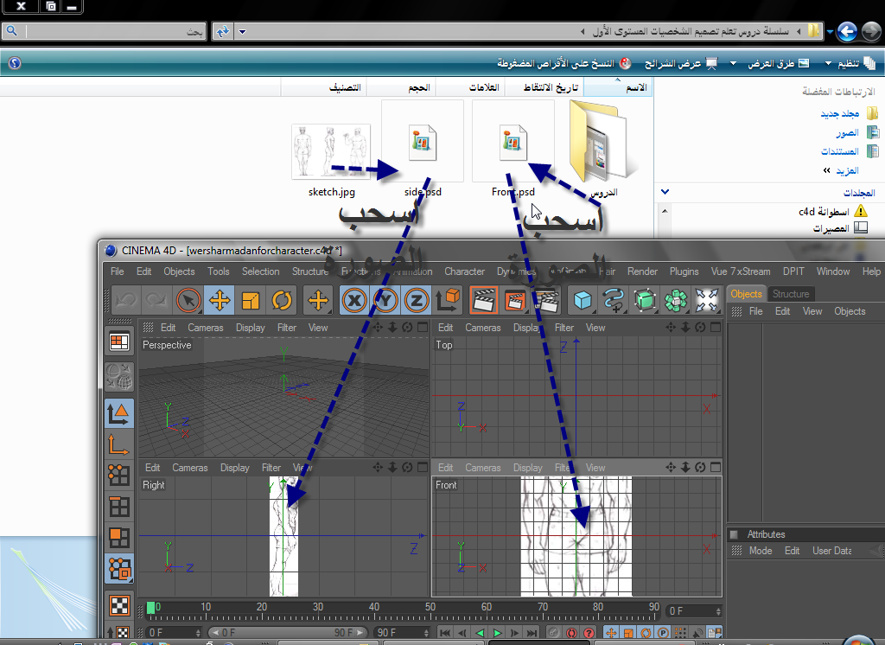Expand the المجلدات folders pane chevron
The height and width of the screenshot is (645, 885).
[x=665, y=192]
